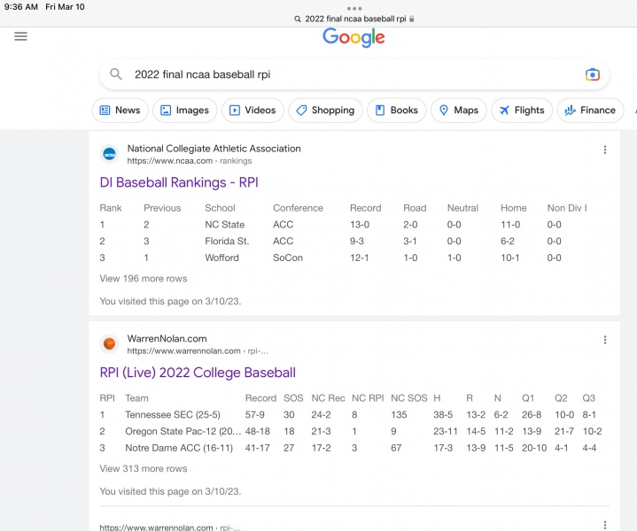Expand View 196 more rows
This screenshot has width=637, height=531.
pos(144,279)
